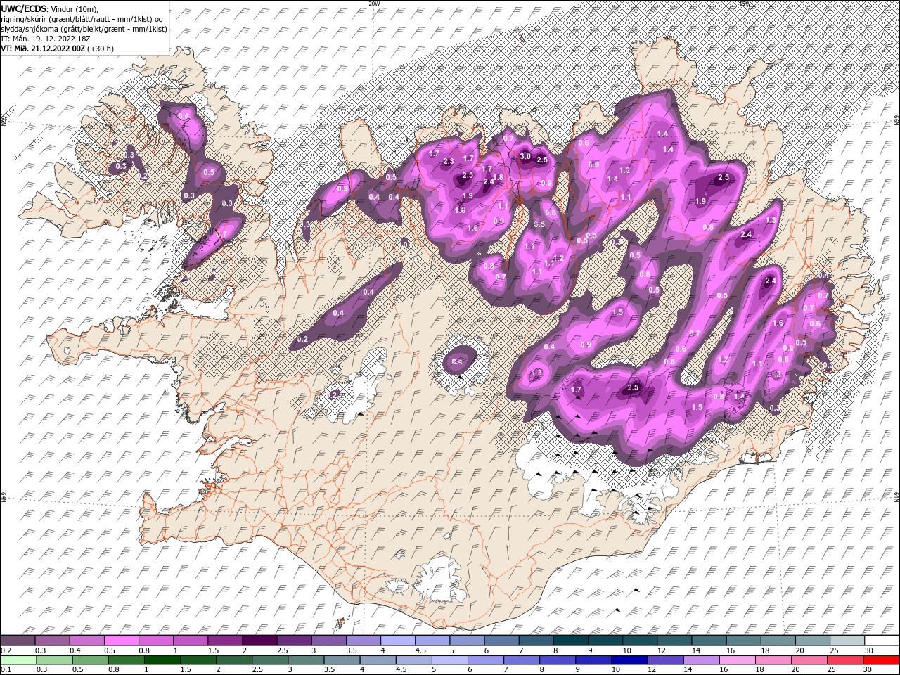The image size is (900, 675).
Task: Click the "15W" longitude label
Action: click(x=745, y=4)
